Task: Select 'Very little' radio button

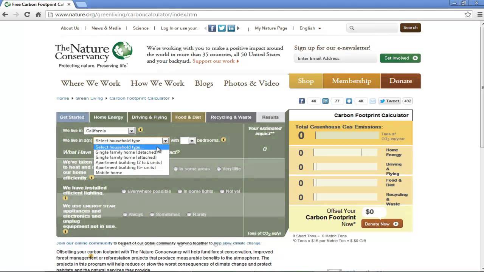Action: point(219,169)
